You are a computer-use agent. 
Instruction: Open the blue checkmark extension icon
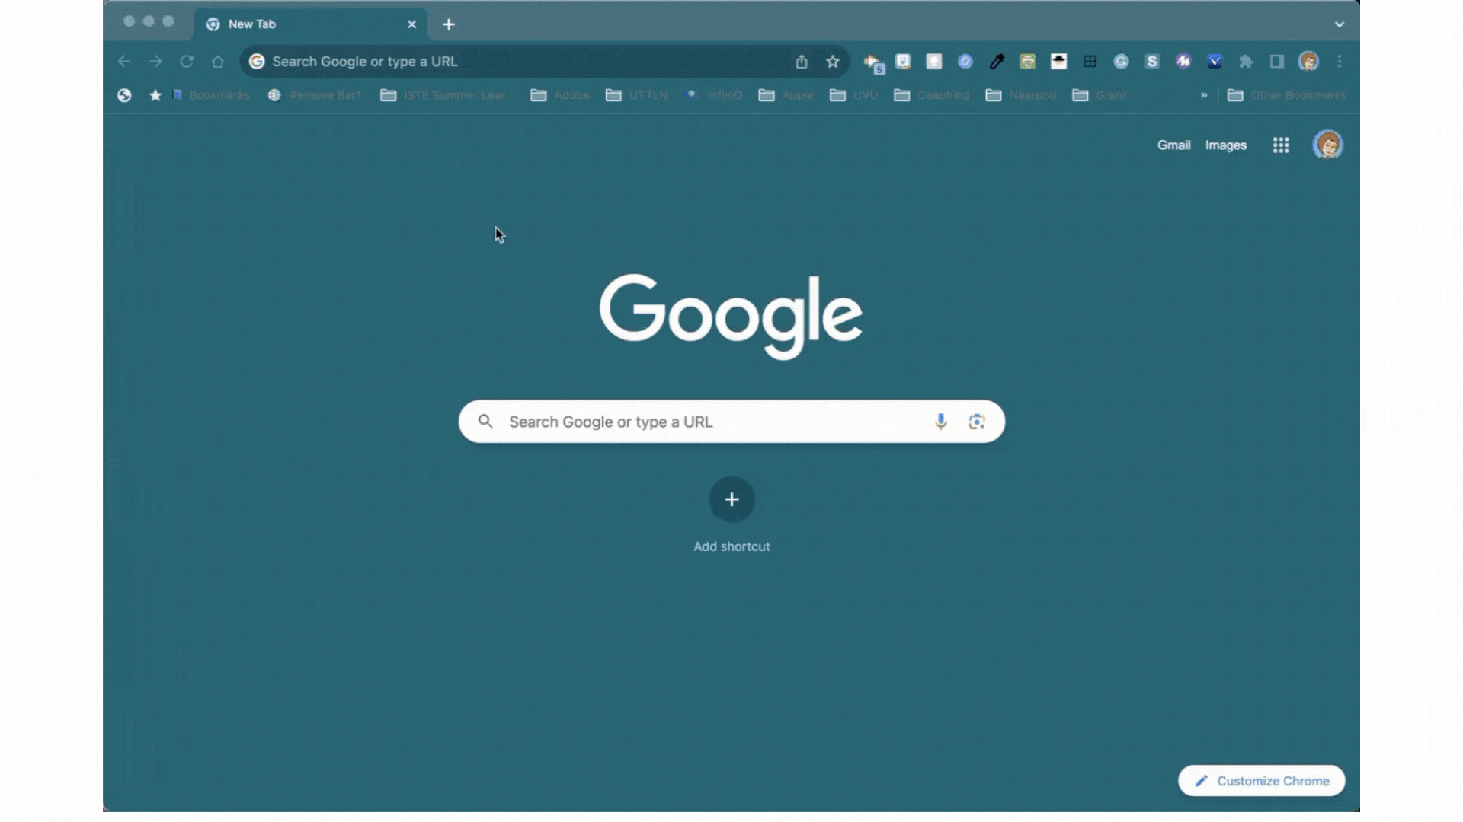click(x=1215, y=62)
